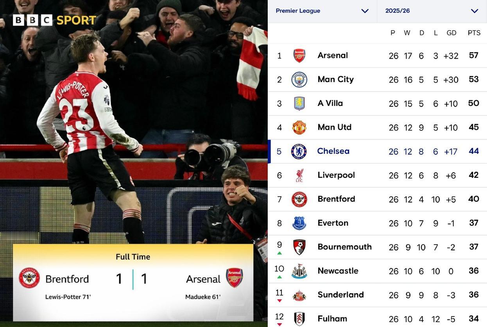
Task: Open the 2025/26 season dropdown
Action: point(431,11)
